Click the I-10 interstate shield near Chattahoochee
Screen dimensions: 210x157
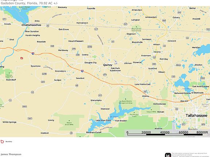pyautogui.click(x=33, y=53)
